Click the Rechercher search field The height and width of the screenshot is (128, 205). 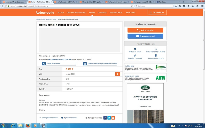click(154, 6)
